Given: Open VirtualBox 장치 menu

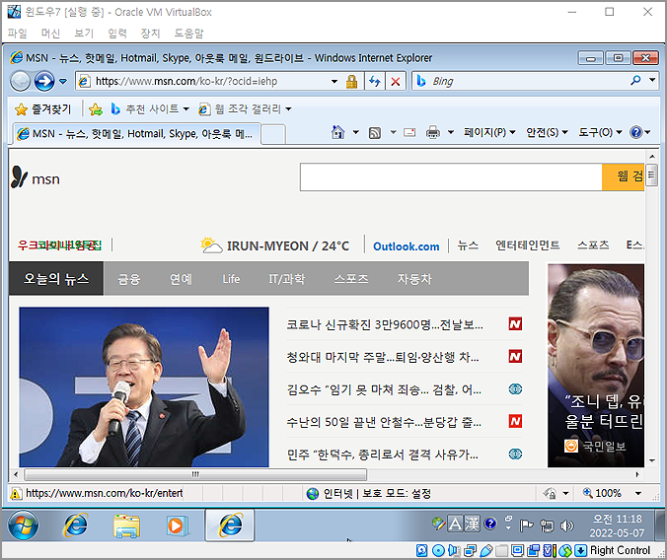Looking at the screenshot, I should click(x=150, y=33).
